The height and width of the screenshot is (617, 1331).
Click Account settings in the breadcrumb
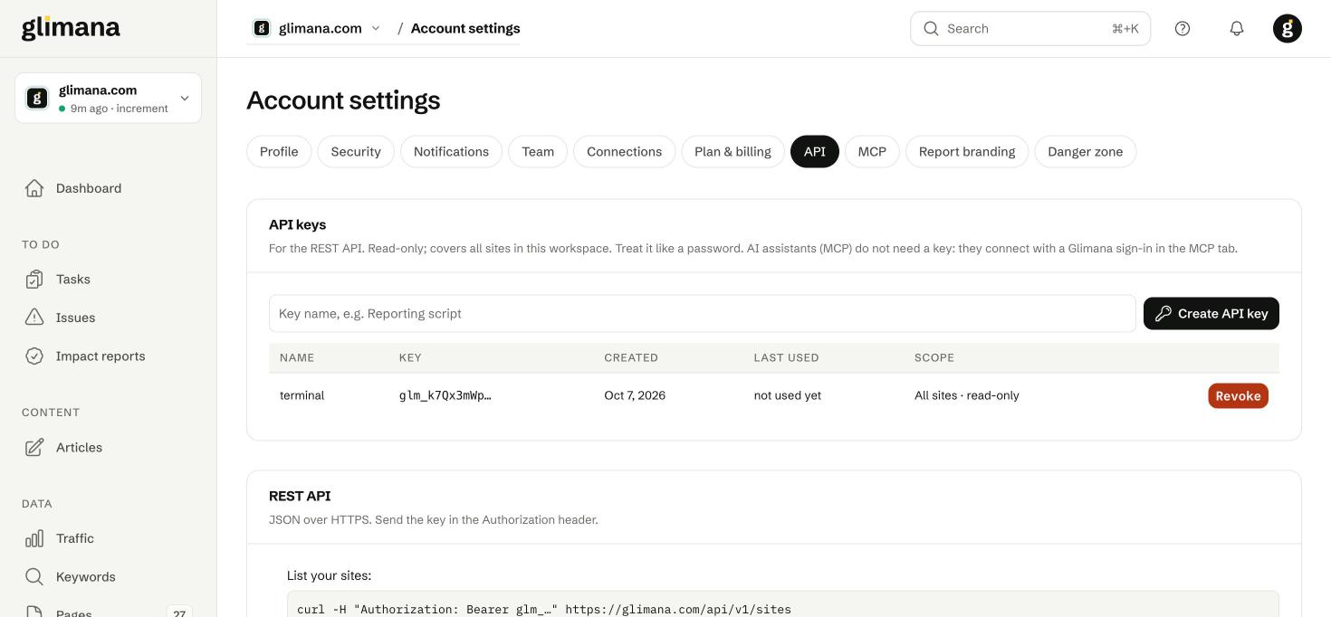coord(465,28)
